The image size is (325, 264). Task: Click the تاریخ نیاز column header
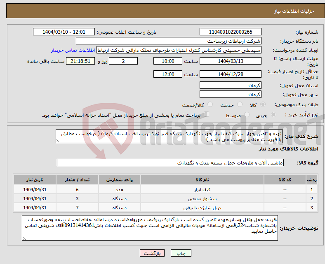[x=35, y=180]
